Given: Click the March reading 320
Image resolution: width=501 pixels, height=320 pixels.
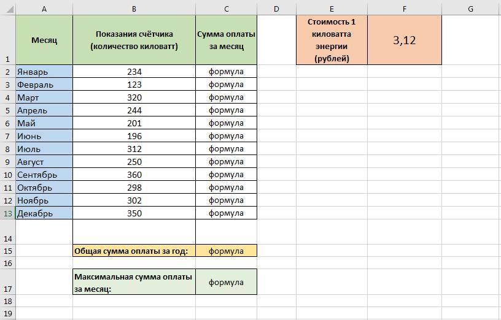Looking at the screenshot, I should (134, 97).
